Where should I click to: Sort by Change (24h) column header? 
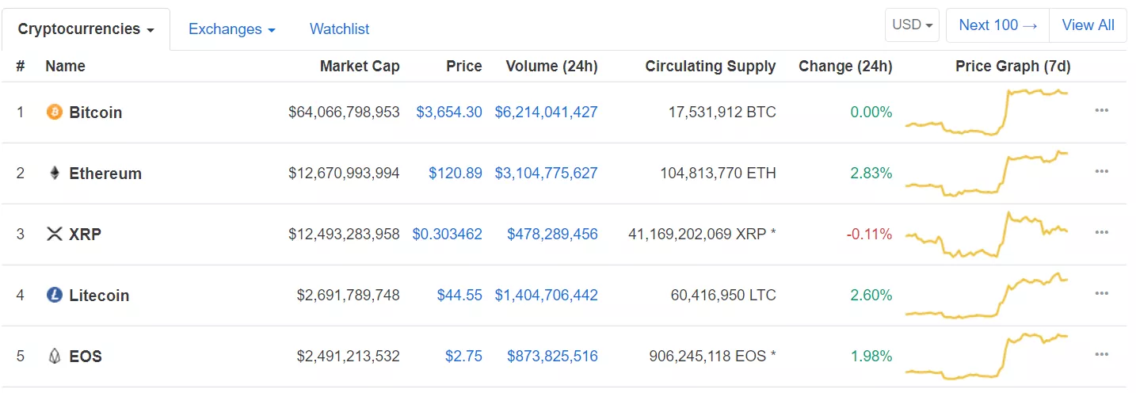pyautogui.click(x=845, y=67)
